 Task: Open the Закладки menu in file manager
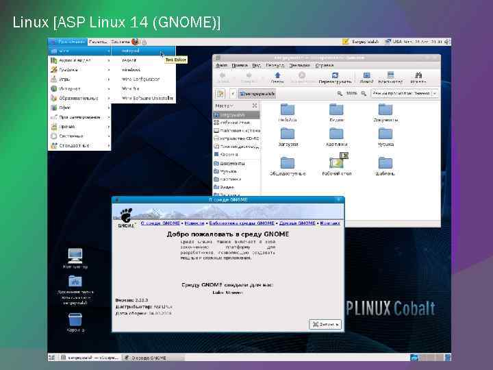[299, 66]
